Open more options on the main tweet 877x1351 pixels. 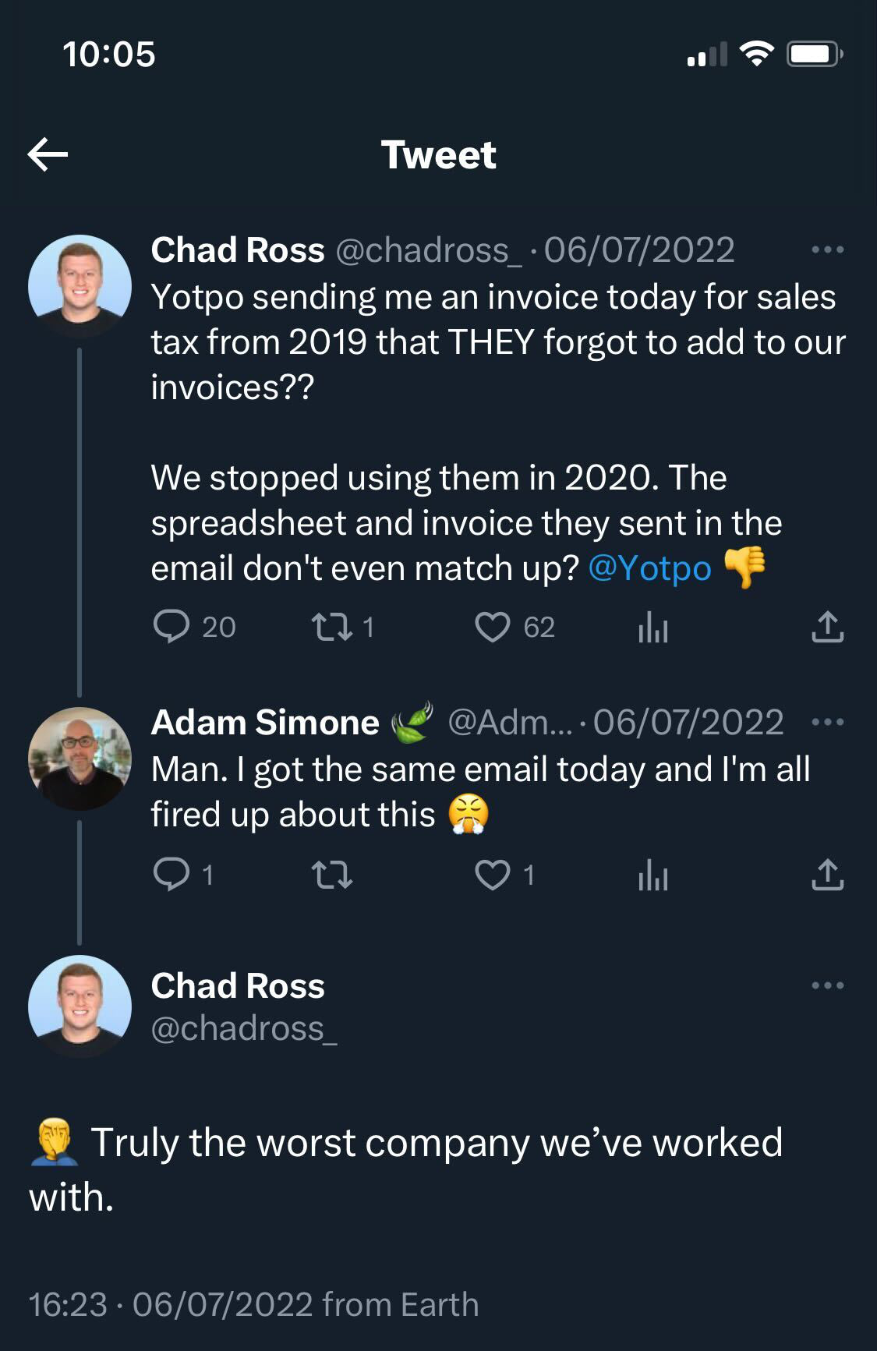click(827, 985)
